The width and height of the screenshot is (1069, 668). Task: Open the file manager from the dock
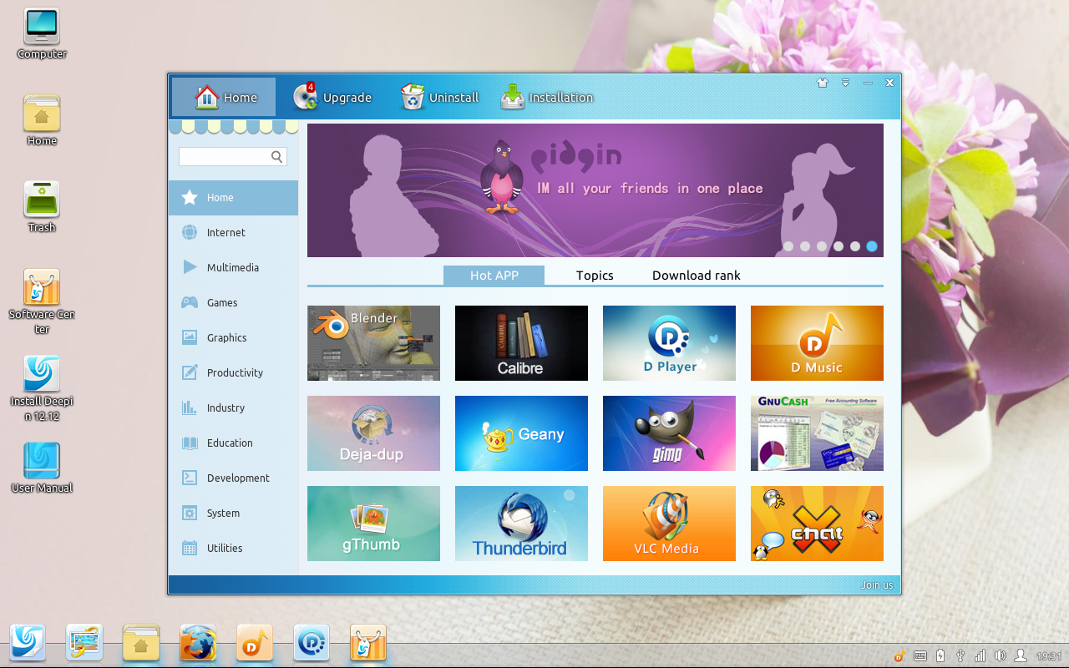[141, 643]
